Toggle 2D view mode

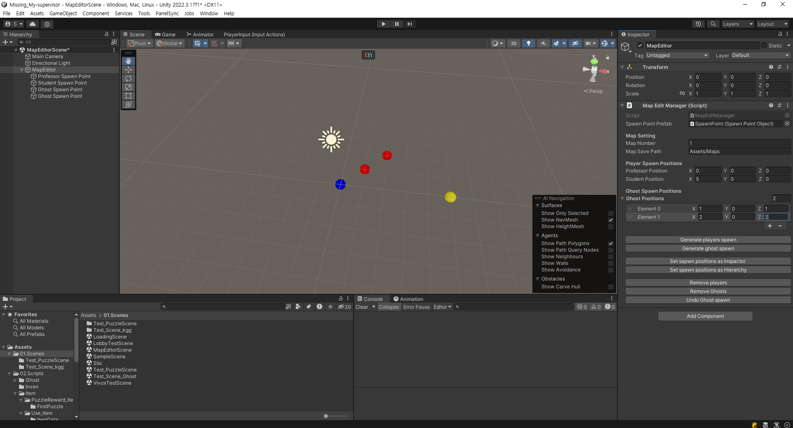513,43
